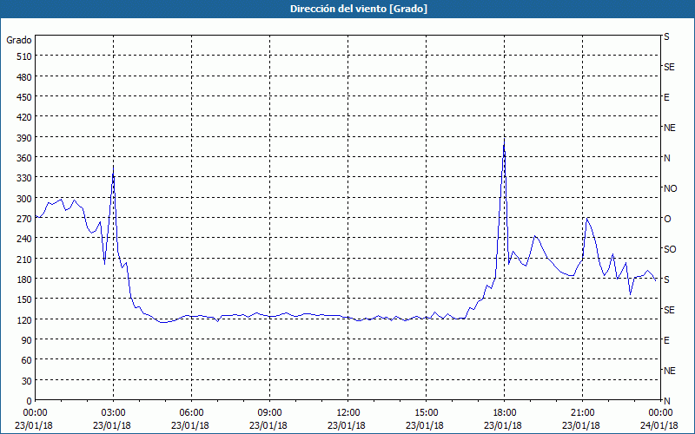Click the chart title 'Dirección del viento [Grado]'
The width and height of the screenshot is (695, 434).
359,9
